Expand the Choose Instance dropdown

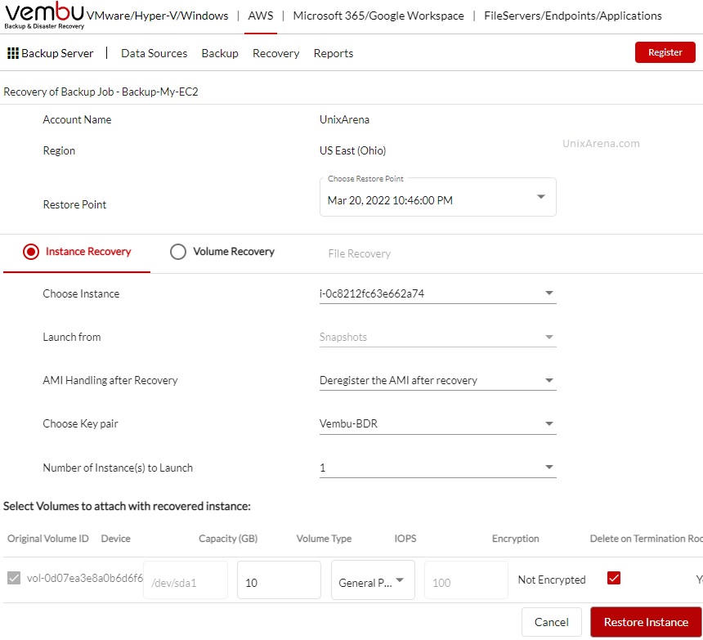tap(437, 293)
